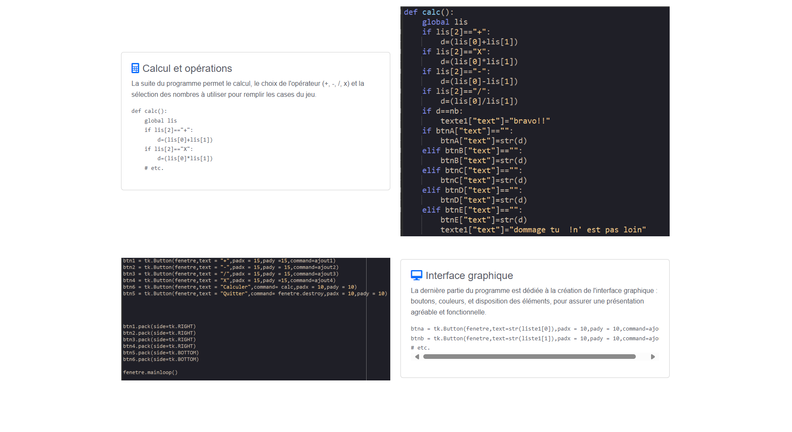
Task: Click the "d=(lis[0]*lis[1])" line in the white card
Action: [185, 159]
